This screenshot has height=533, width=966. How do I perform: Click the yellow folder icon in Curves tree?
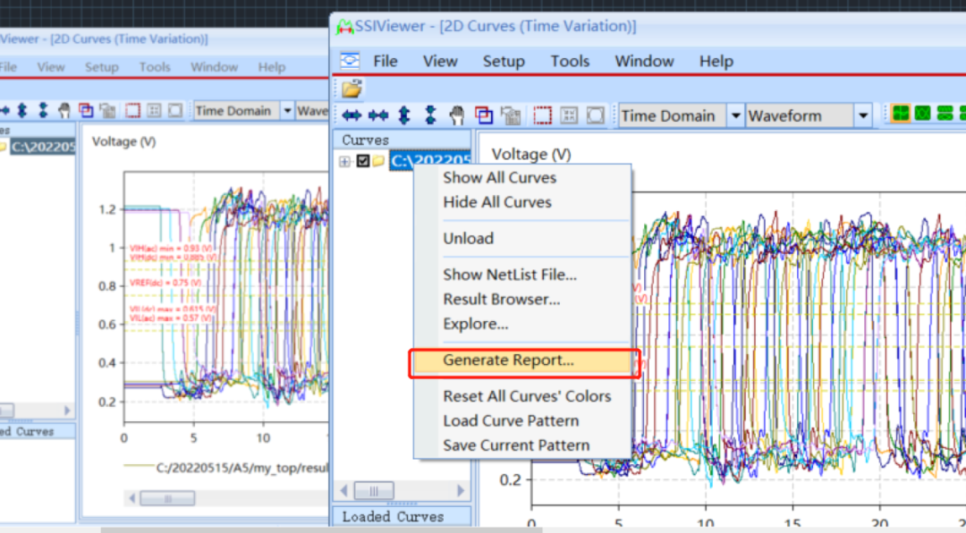pos(378,162)
